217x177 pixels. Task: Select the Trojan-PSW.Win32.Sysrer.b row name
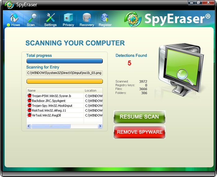[x=51, y=96]
